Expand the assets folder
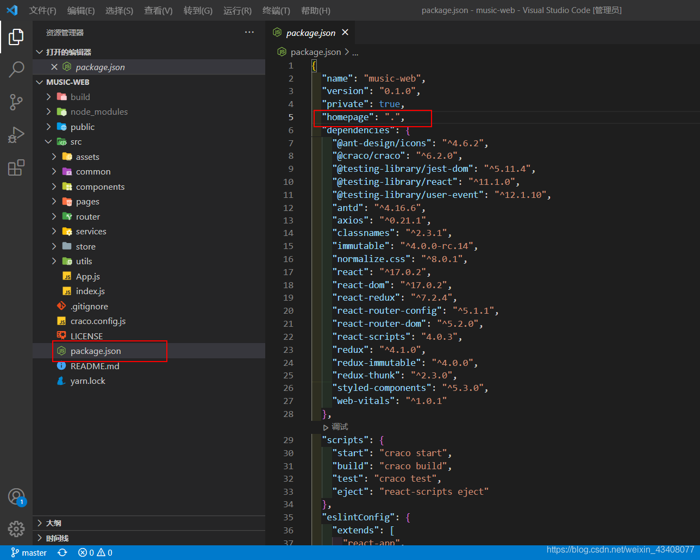700x560 pixels. click(149, 157)
